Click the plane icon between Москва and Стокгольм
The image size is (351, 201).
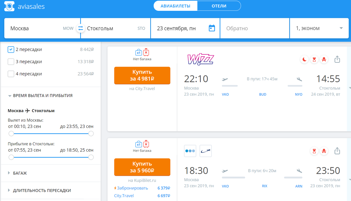point(27,111)
